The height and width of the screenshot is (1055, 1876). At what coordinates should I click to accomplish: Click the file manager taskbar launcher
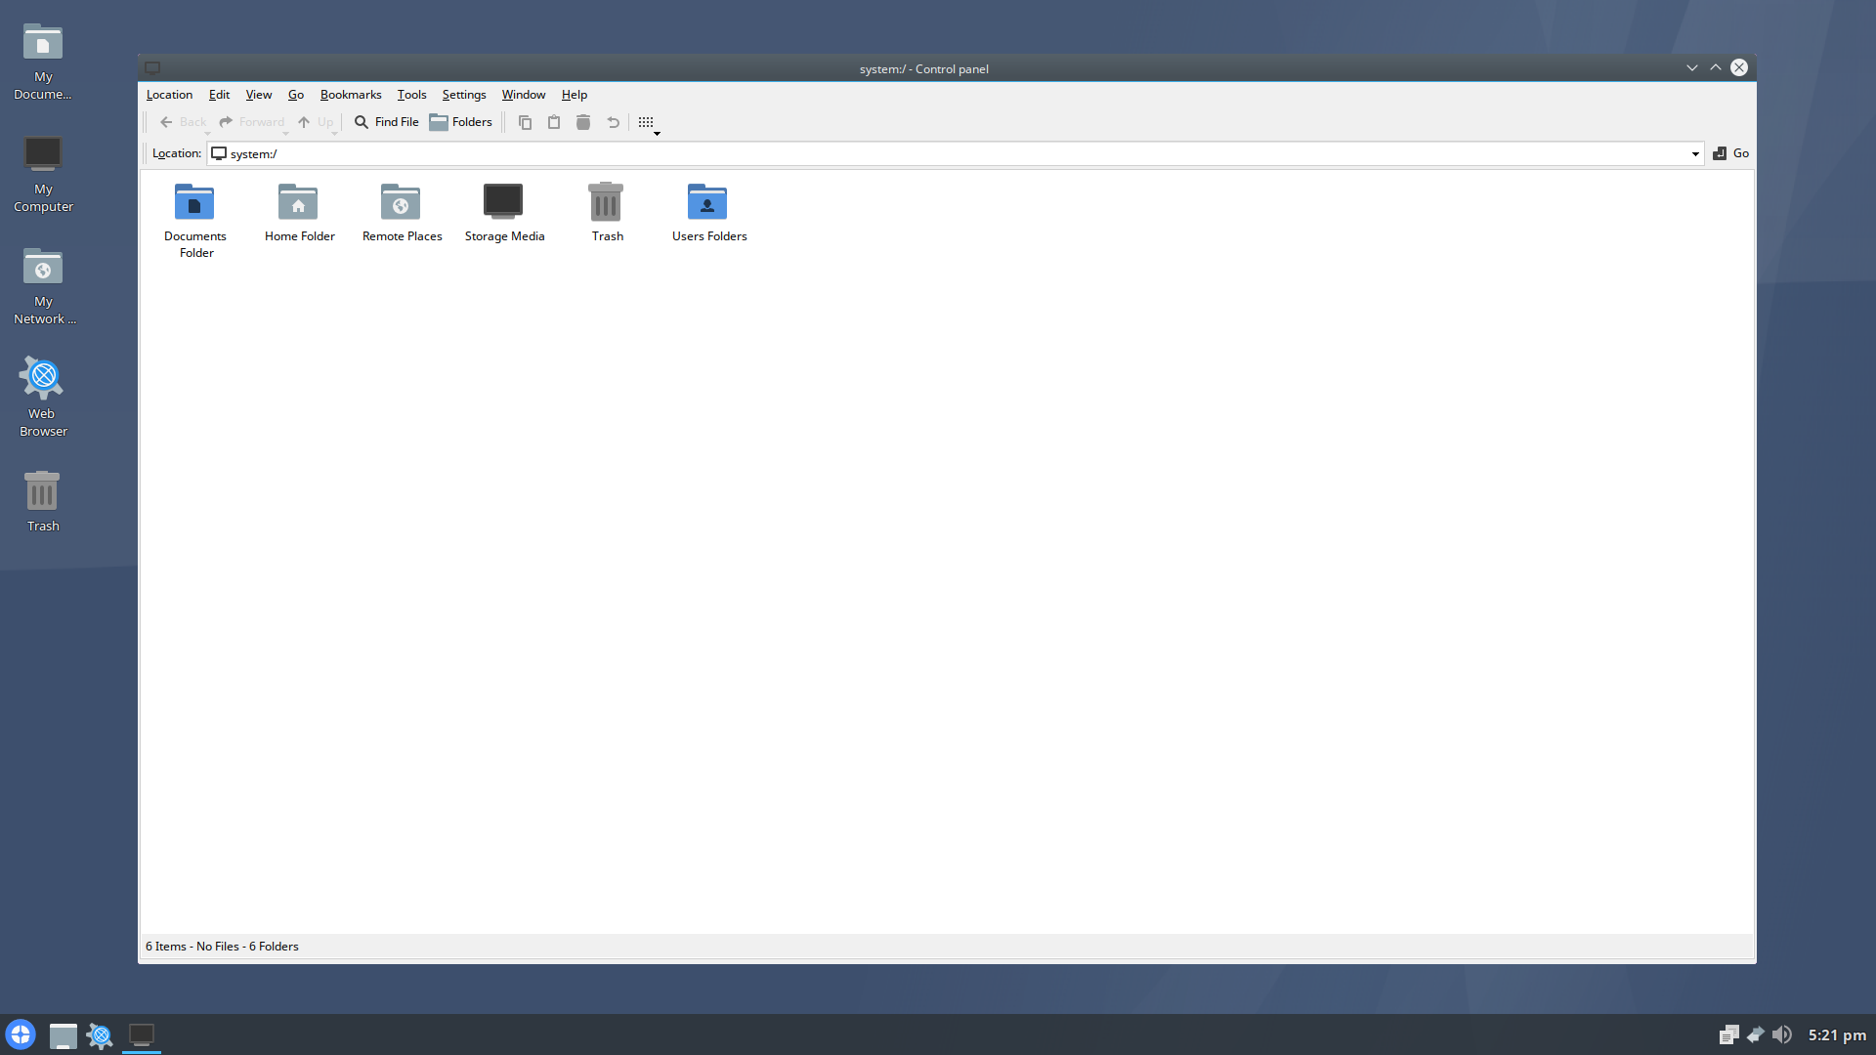pos(63,1035)
